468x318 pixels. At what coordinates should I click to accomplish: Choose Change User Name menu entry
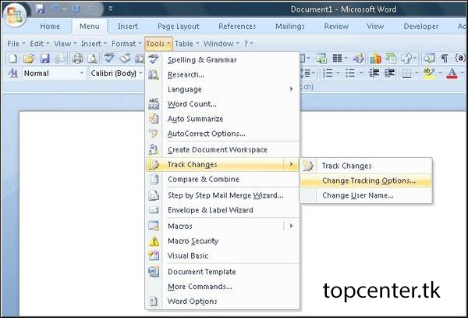click(x=357, y=195)
